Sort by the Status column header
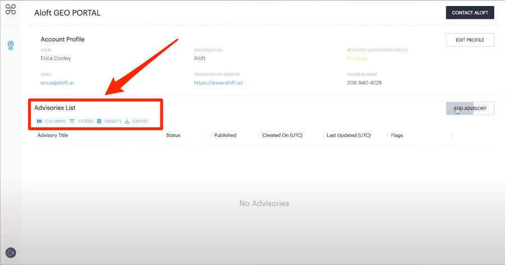Image resolution: width=505 pixels, height=265 pixels. [173, 135]
